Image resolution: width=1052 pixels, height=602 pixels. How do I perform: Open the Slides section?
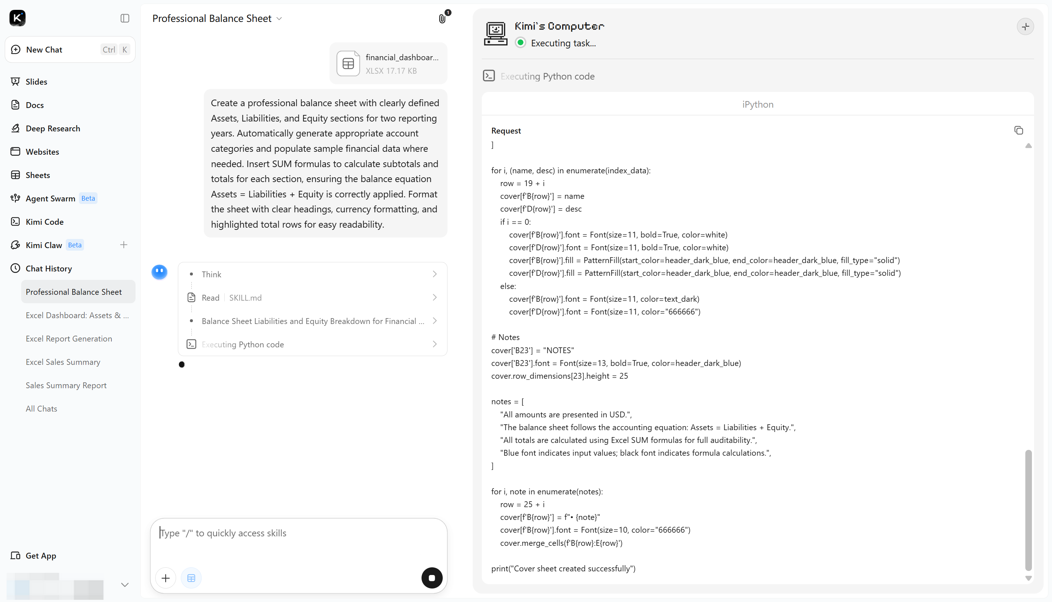point(37,81)
